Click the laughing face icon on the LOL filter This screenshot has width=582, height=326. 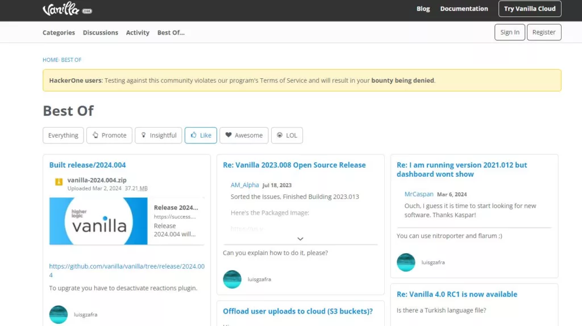(x=280, y=135)
